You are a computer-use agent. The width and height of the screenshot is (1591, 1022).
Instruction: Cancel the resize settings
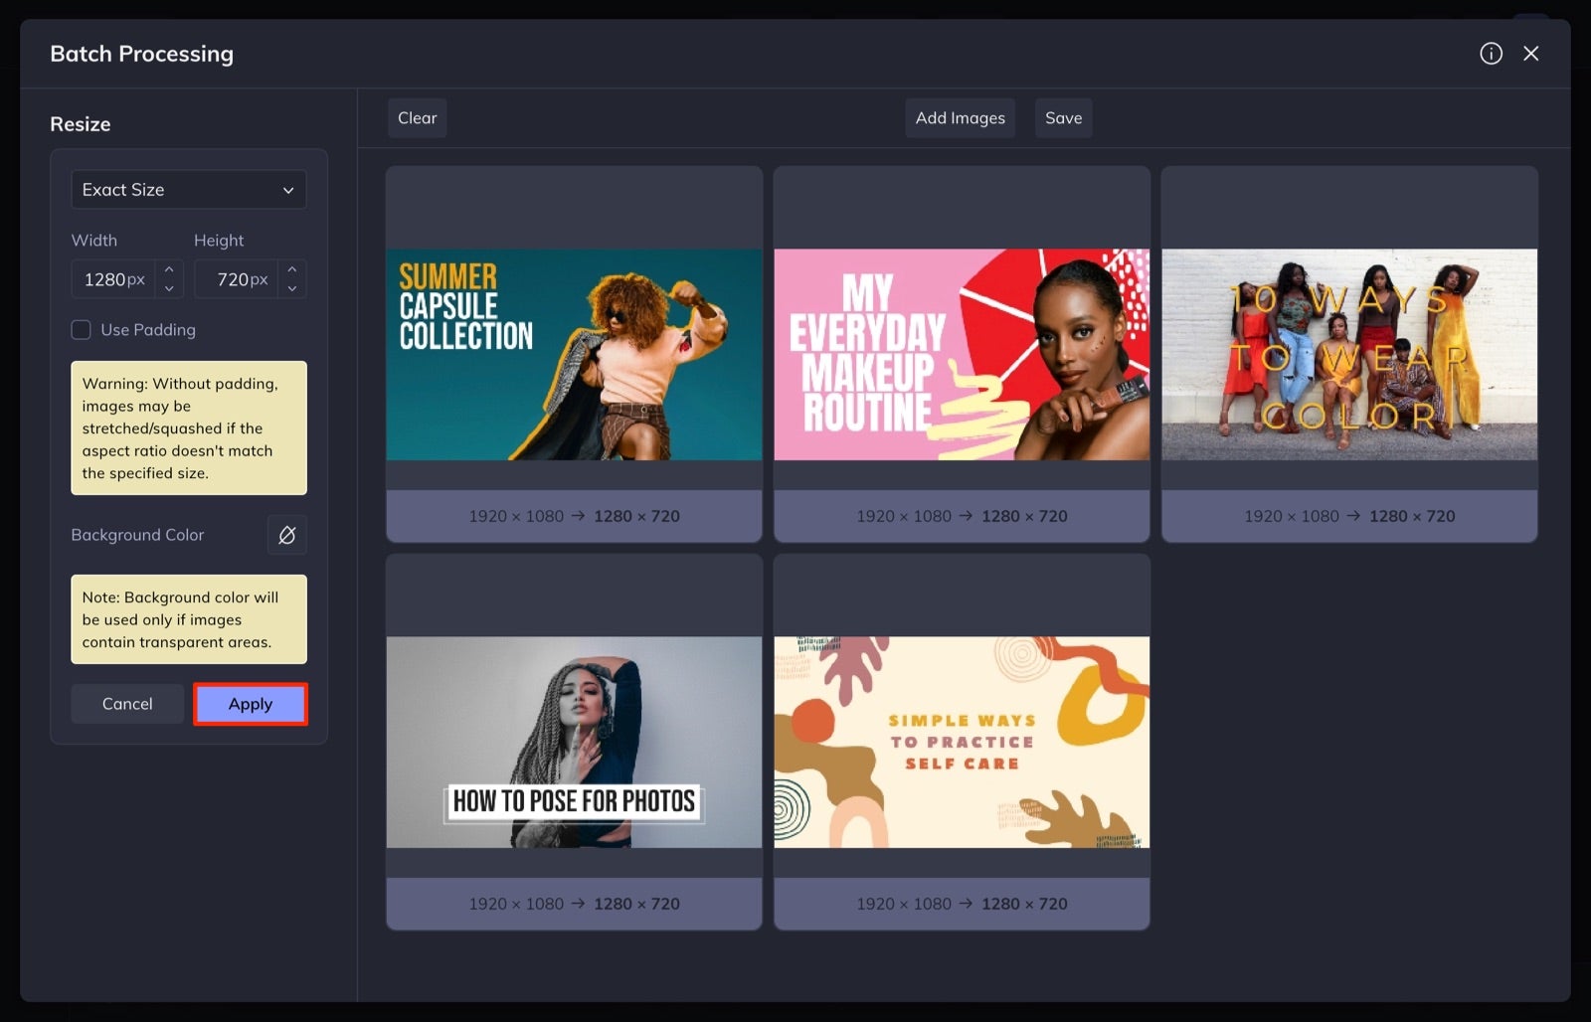127,704
